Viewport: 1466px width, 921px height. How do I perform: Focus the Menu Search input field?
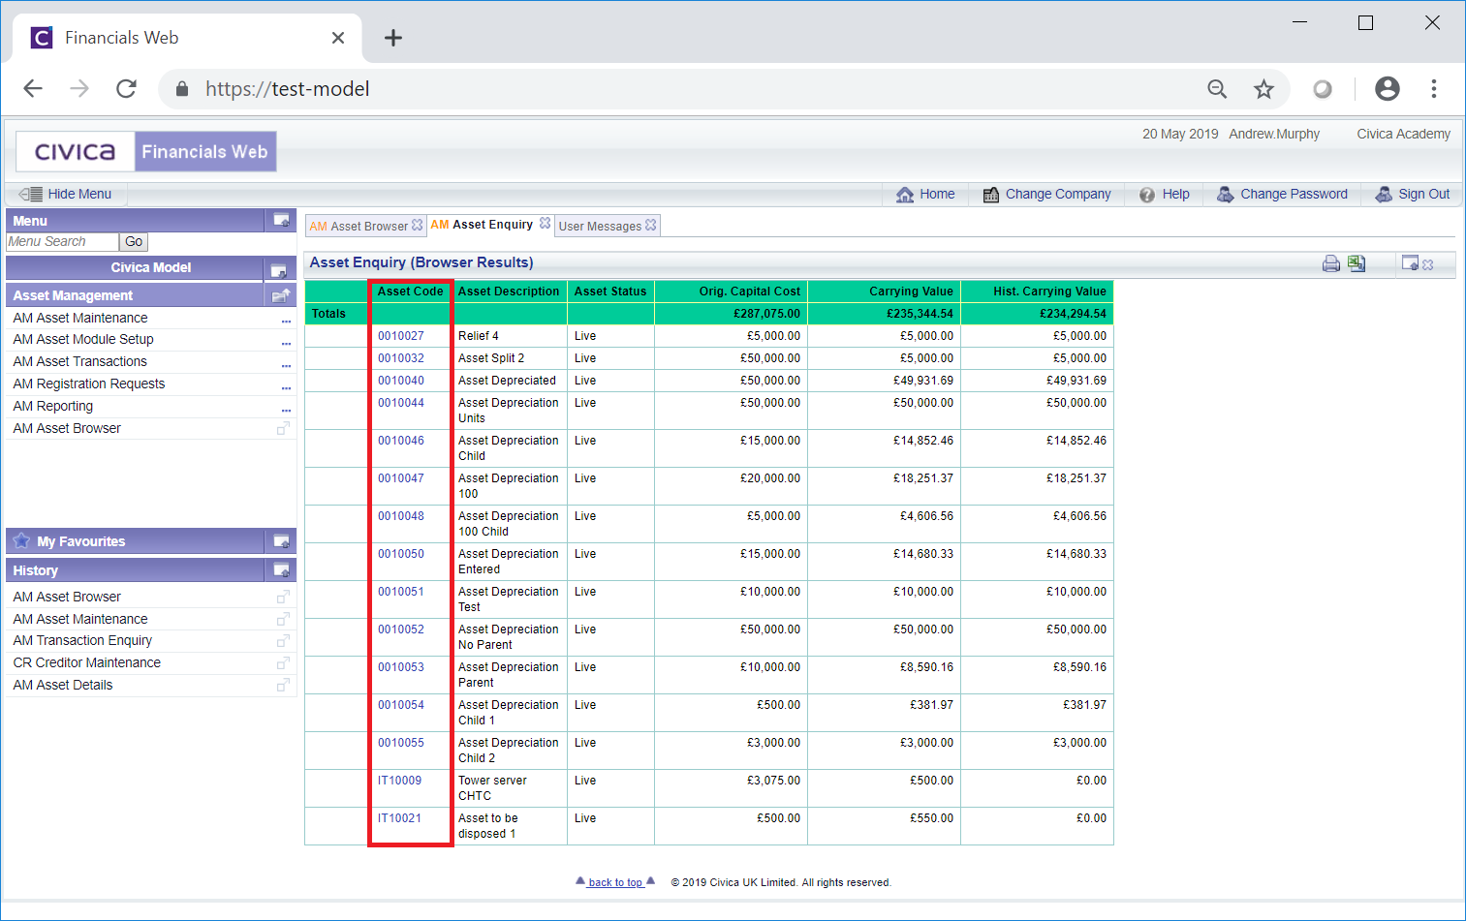pyautogui.click(x=62, y=242)
